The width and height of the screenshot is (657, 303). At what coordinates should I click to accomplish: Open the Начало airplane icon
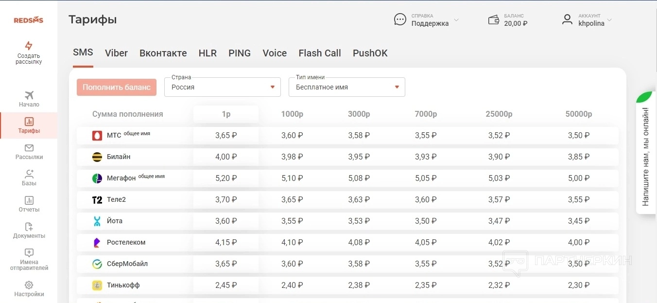(29, 95)
